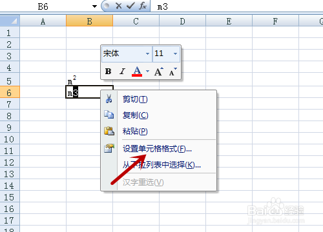
Task: Select column D header
Action: (182, 21)
